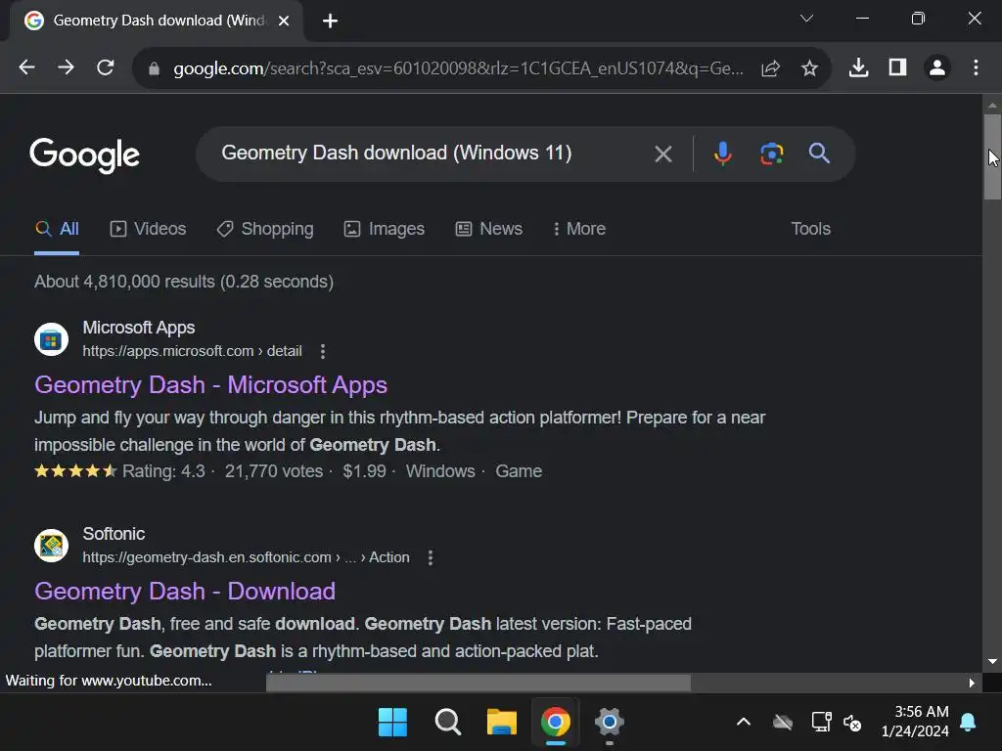
Task: Search by image with Google Lens
Action: tap(771, 154)
